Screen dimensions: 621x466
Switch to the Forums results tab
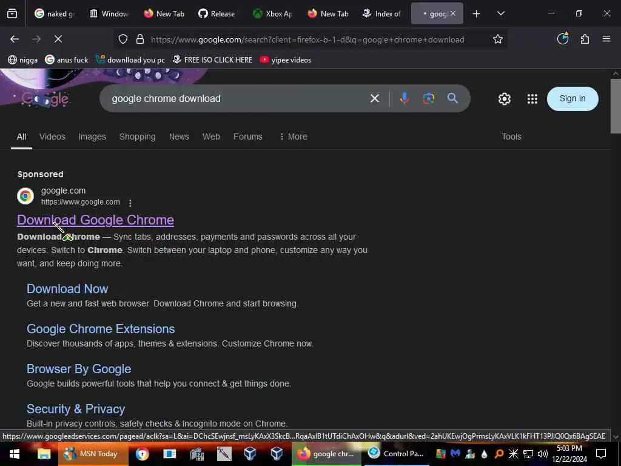[248, 137]
